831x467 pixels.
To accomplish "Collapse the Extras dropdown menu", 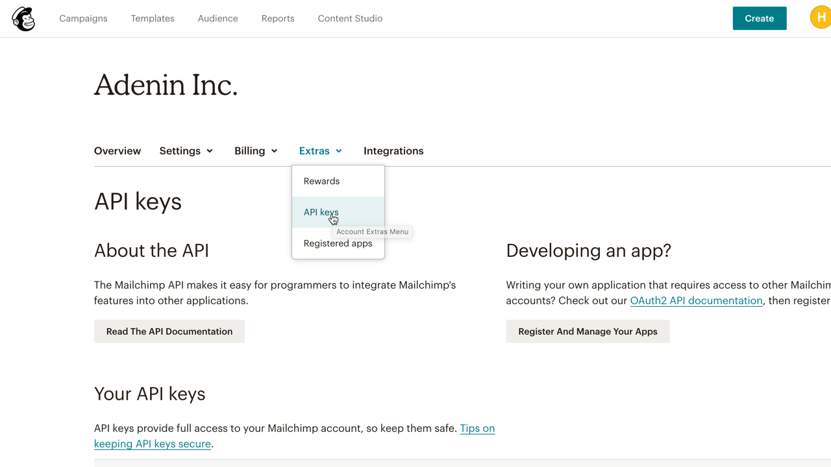I will coord(321,150).
